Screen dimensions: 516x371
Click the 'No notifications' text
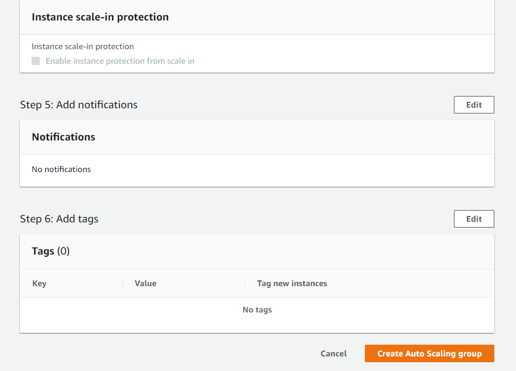61,169
